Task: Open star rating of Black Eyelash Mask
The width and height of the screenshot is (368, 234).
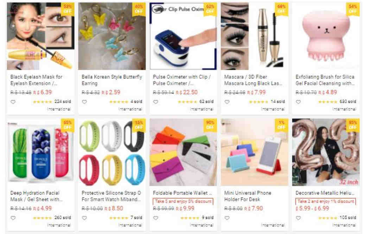Action: 42,102
